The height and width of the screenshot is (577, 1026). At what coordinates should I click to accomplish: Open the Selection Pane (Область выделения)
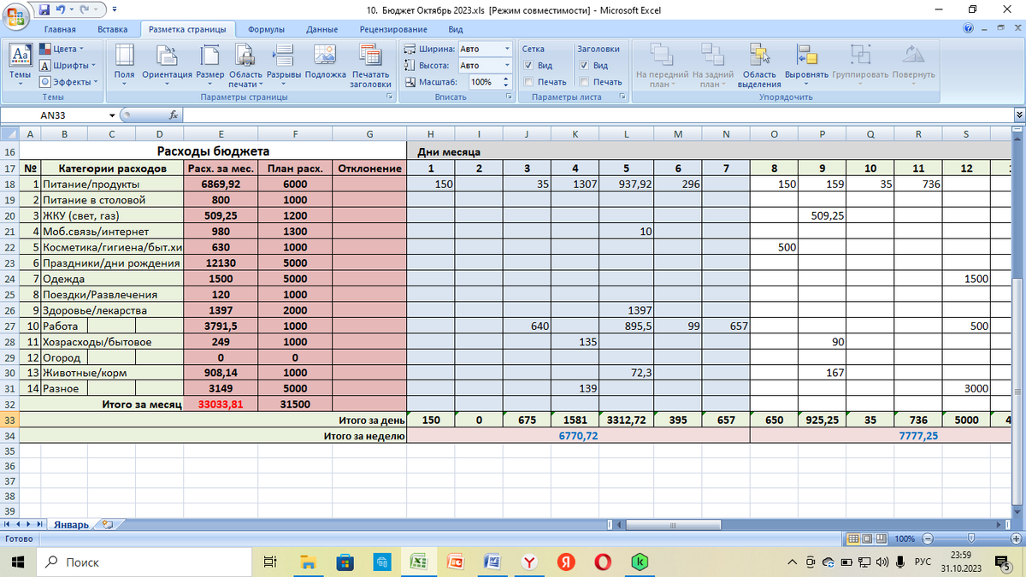click(x=759, y=66)
